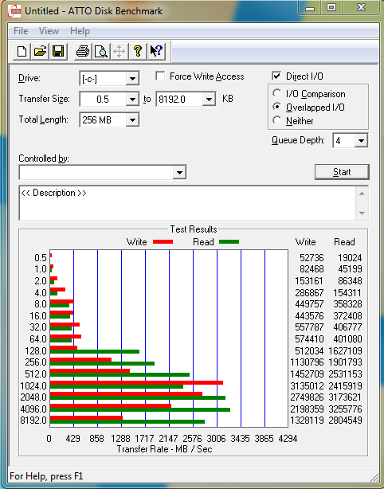This screenshot has width=384, height=489.
Task: Open the Total Length 256 MB dropdown
Action: click(132, 119)
